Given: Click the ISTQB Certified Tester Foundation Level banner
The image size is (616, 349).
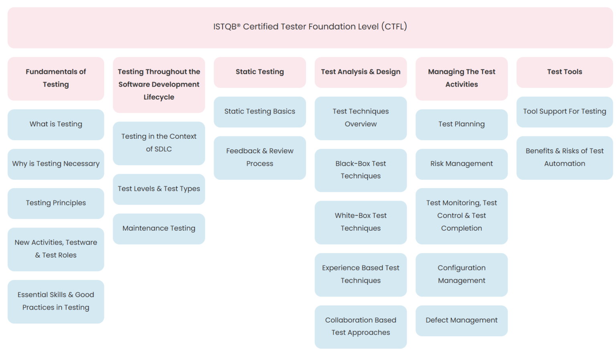Looking at the screenshot, I should (310, 27).
